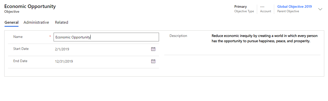Open the Related tab
This screenshot has width=328, height=101.
tap(62, 22)
